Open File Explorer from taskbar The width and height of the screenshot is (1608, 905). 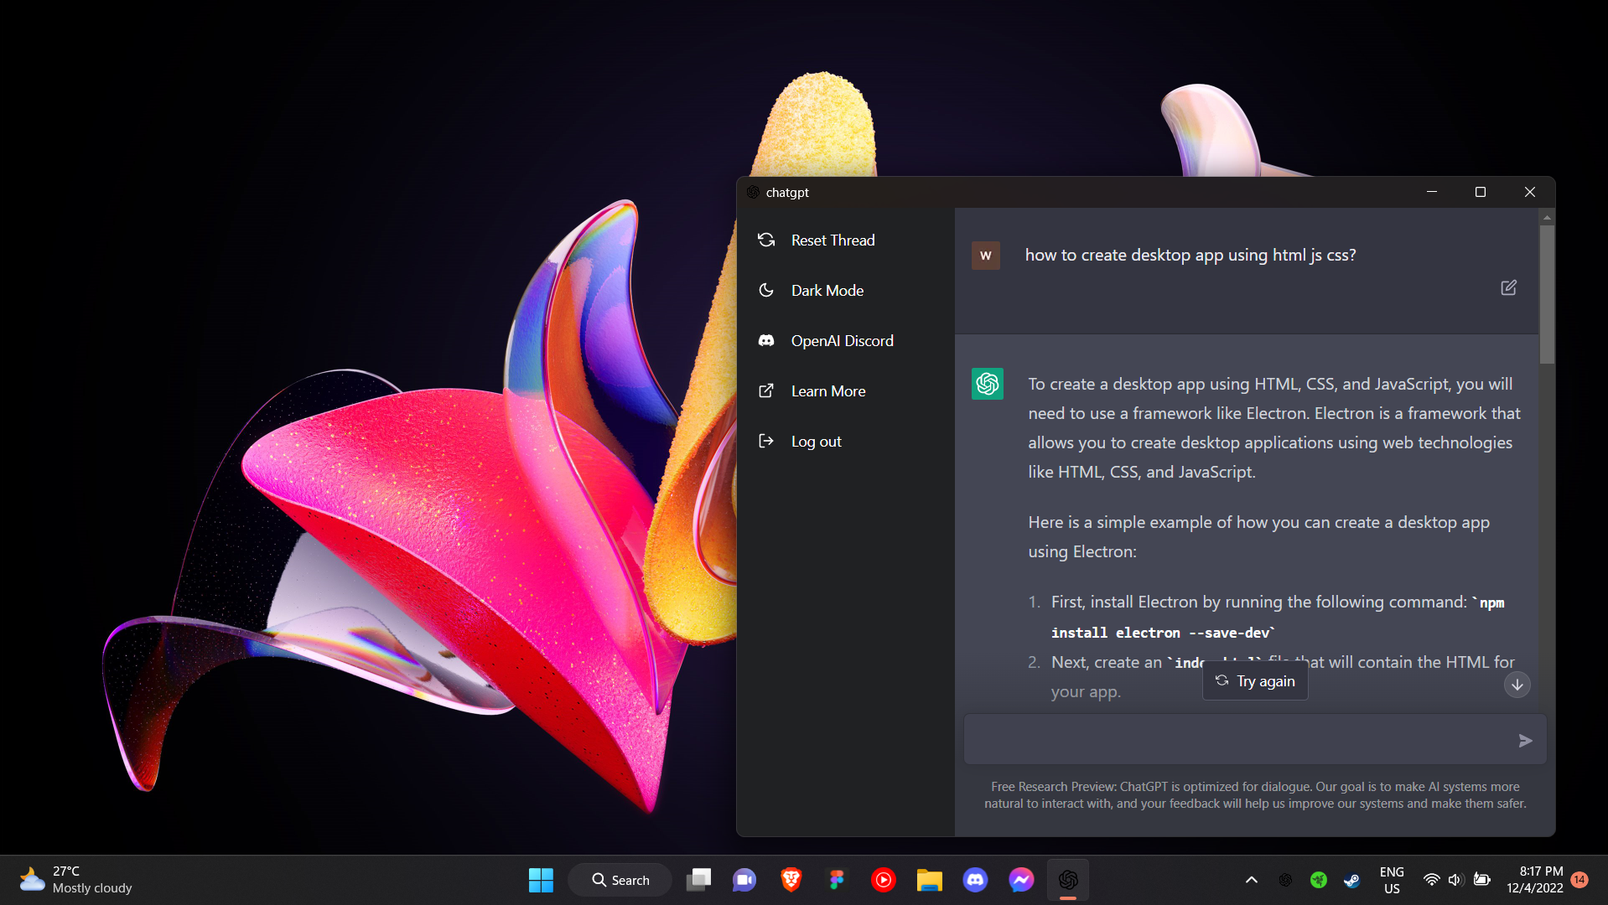click(929, 880)
